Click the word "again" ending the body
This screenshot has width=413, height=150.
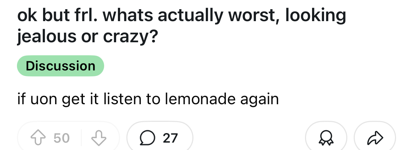(x=260, y=100)
